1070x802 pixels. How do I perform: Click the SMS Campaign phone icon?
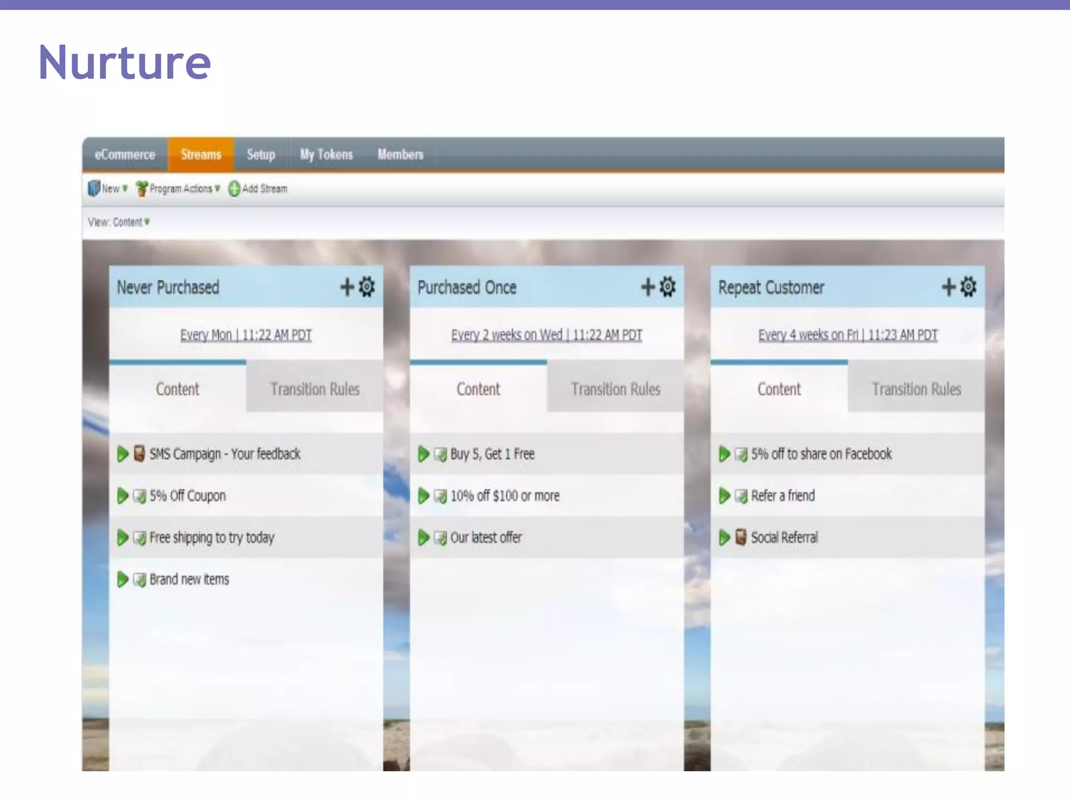click(139, 453)
